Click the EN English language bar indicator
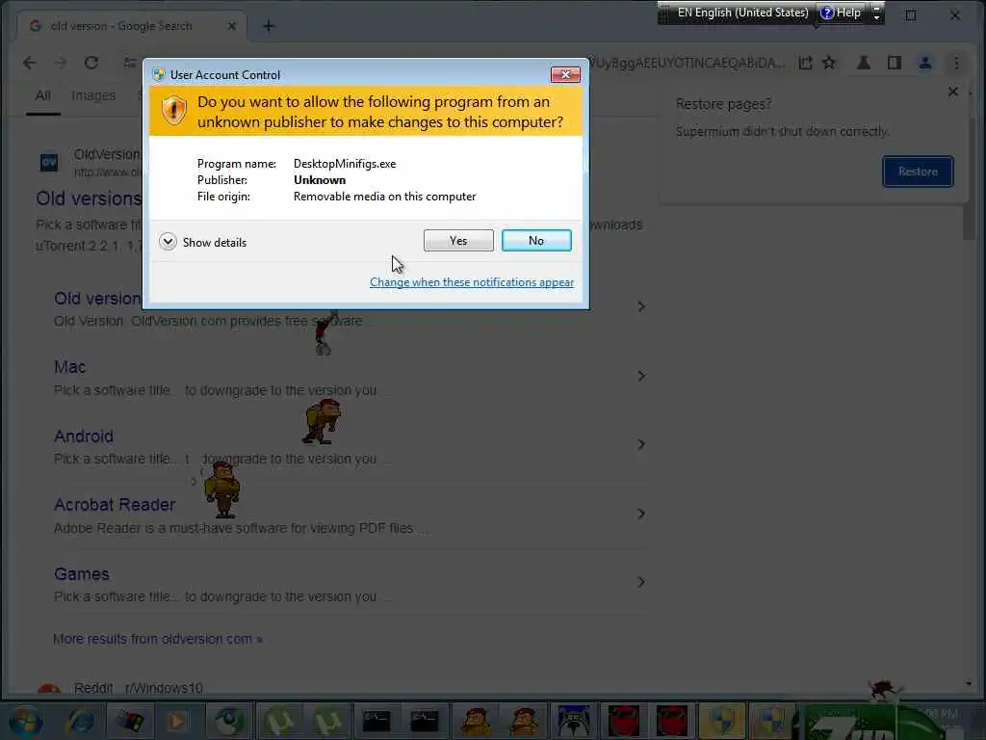The width and height of the screenshot is (986, 740). click(x=742, y=12)
